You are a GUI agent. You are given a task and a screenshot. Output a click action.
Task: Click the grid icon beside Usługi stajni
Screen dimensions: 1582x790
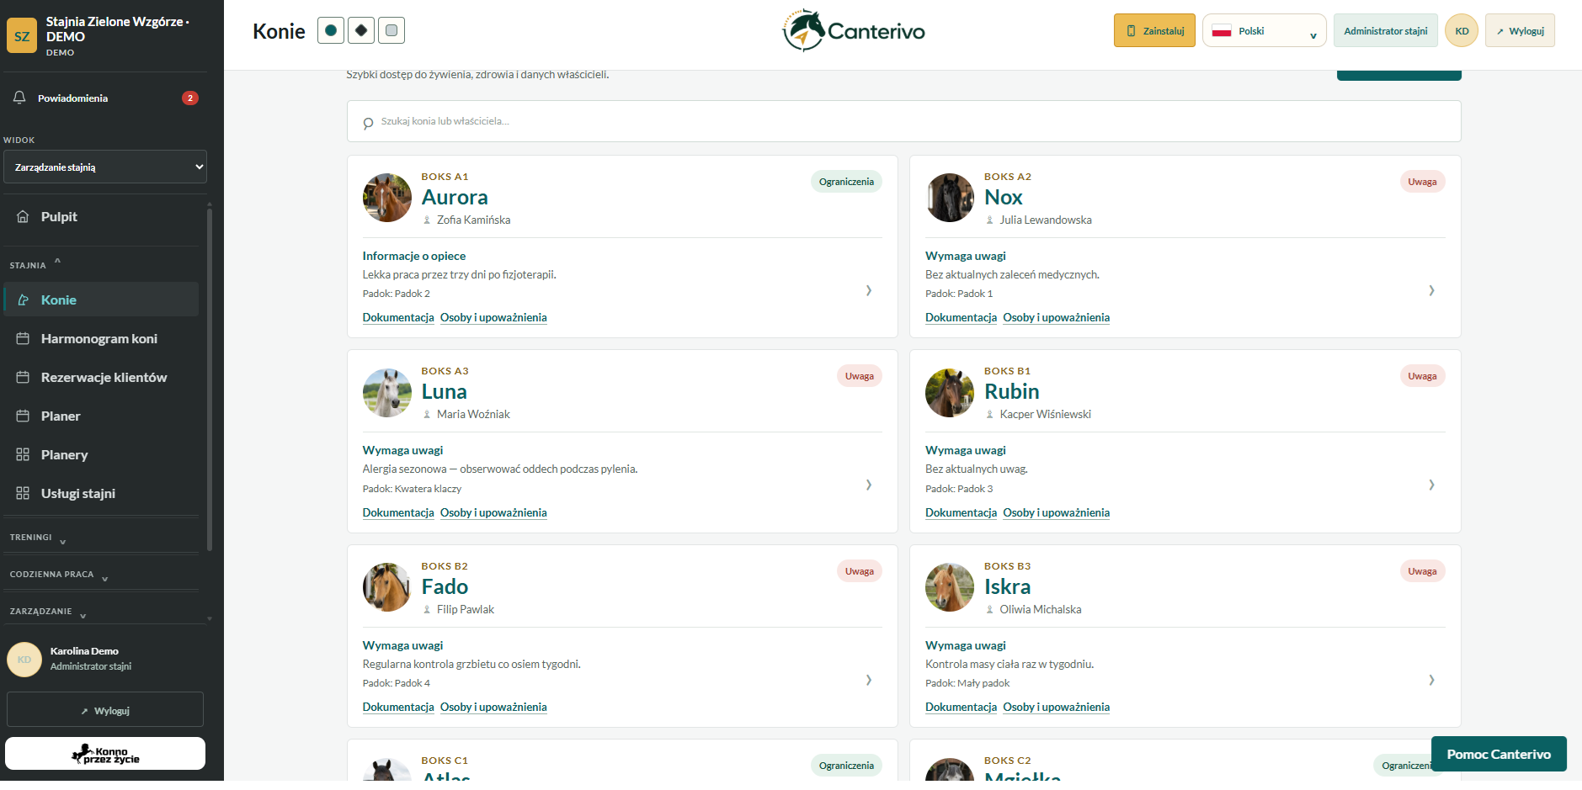point(23,493)
